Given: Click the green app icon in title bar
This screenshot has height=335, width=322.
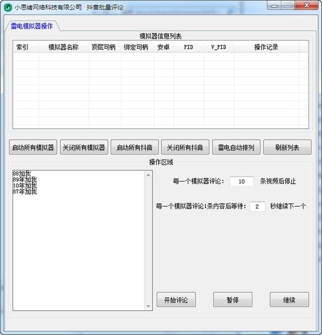Looking at the screenshot, I should point(8,7).
